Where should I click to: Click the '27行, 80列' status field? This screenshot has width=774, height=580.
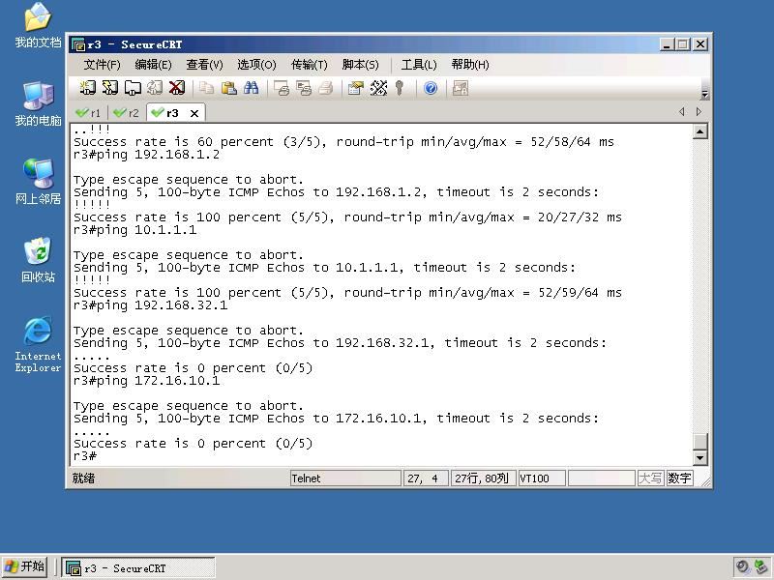pos(483,478)
